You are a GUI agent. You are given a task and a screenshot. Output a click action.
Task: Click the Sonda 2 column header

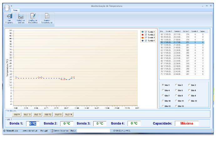[x=177, y=31]
